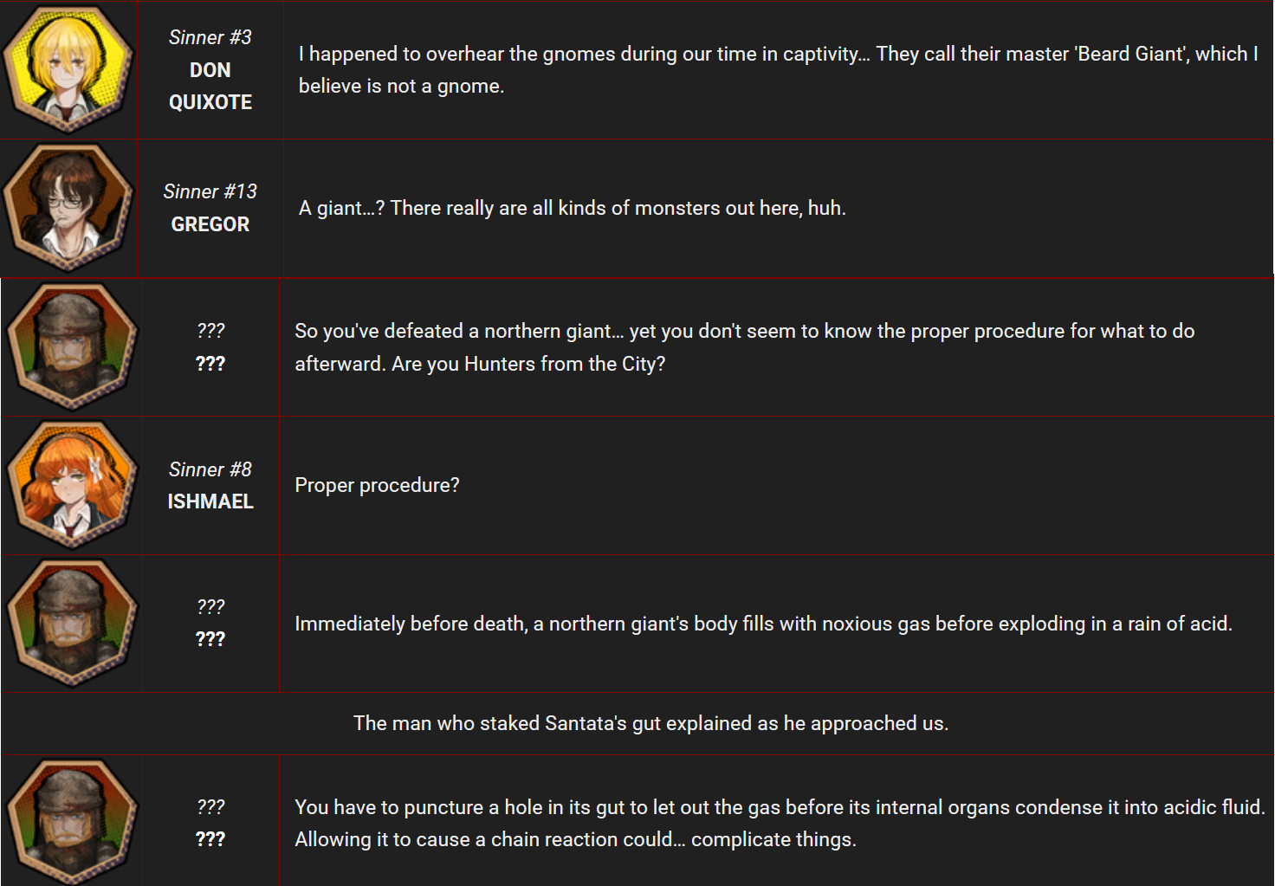This screenshot has height=886, width=1275.
Task: Click the 'Proper procedure?' dialogue text
Action: pyautogui.click(x=377, y=485)
